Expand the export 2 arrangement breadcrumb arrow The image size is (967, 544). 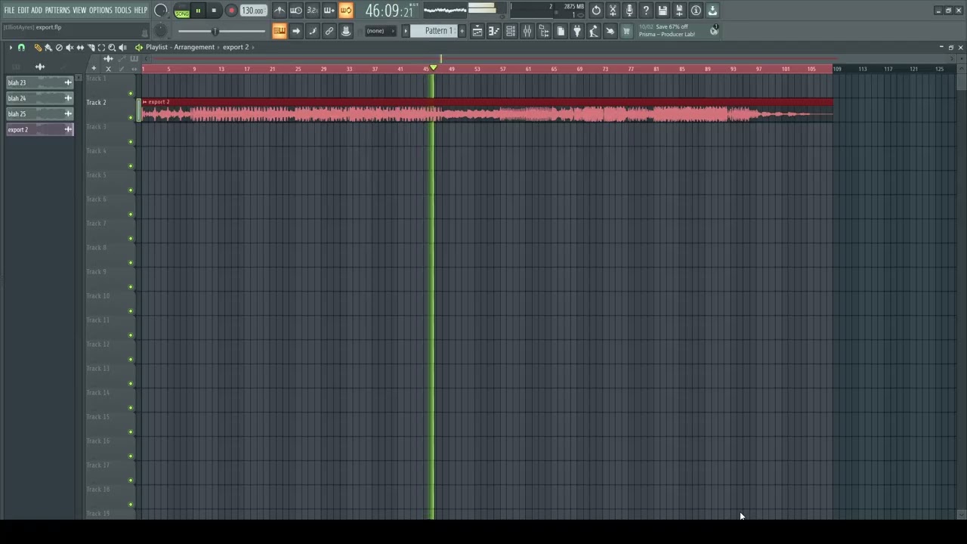[x=254, y=47]
